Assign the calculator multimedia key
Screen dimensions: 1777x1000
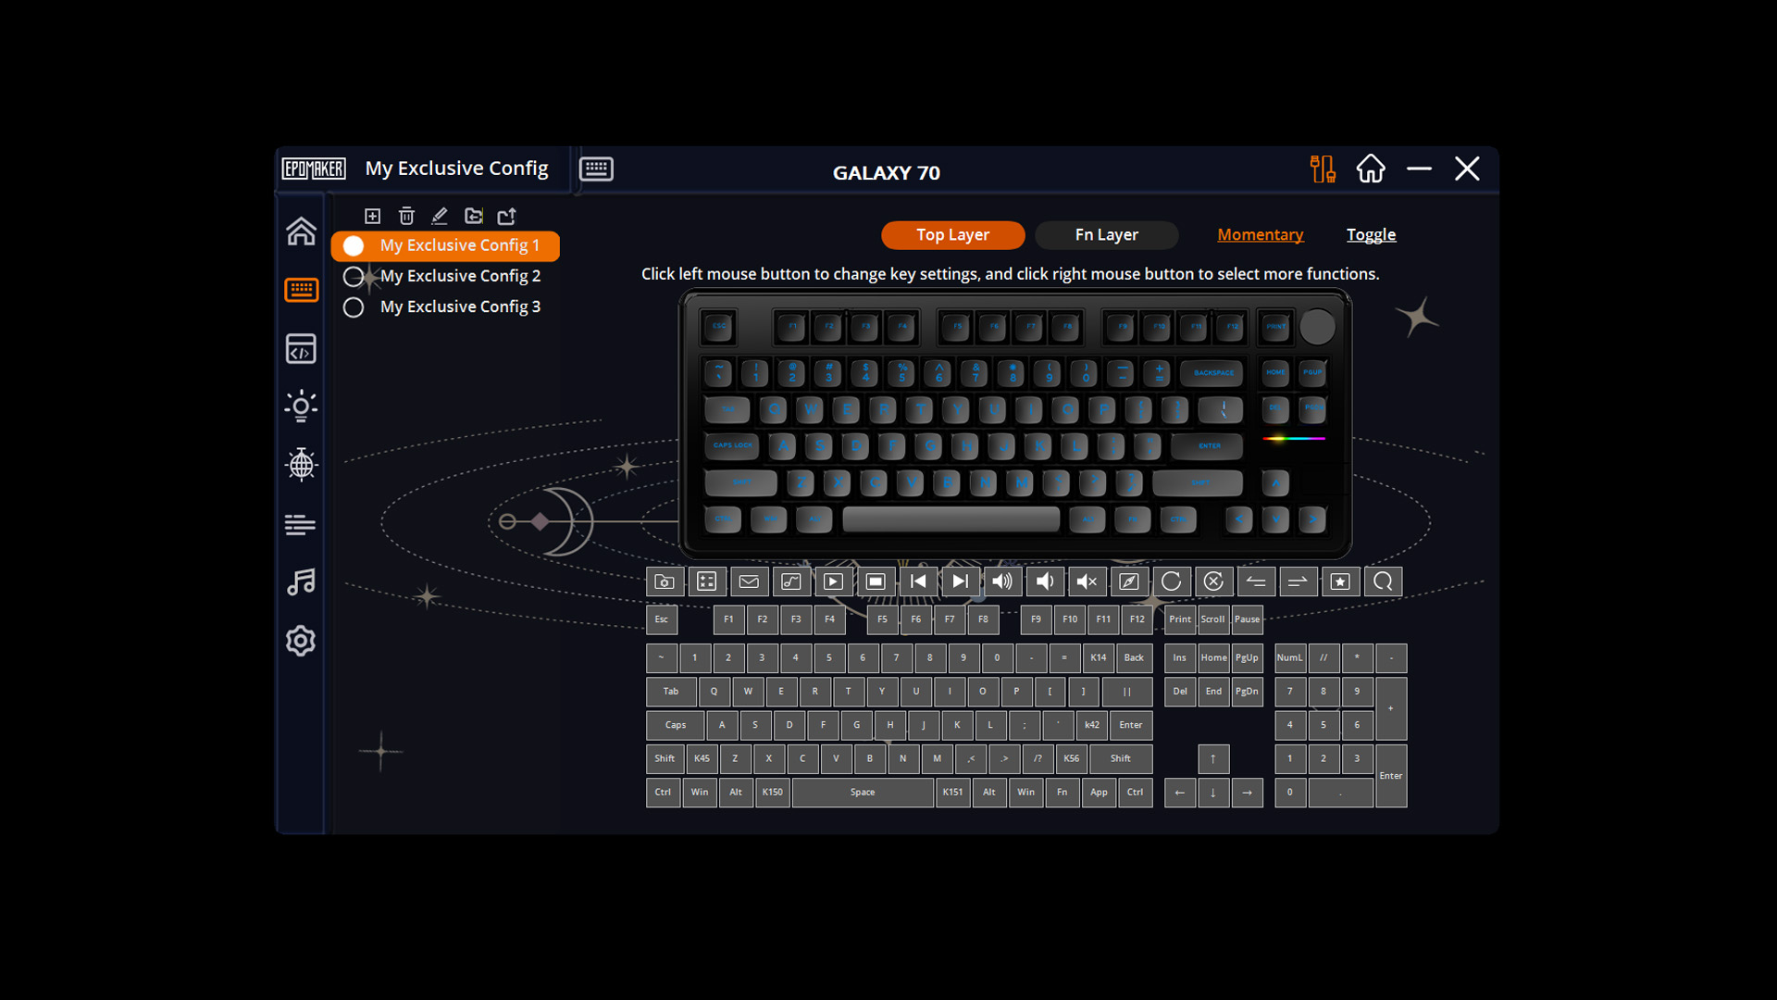[707, 581]
